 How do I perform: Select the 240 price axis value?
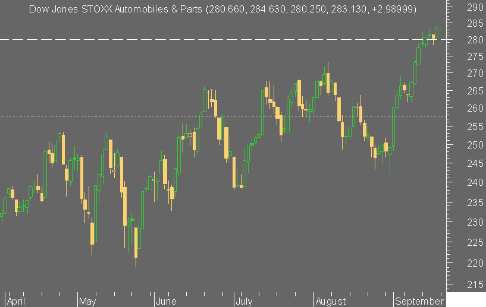pos(475,182)
